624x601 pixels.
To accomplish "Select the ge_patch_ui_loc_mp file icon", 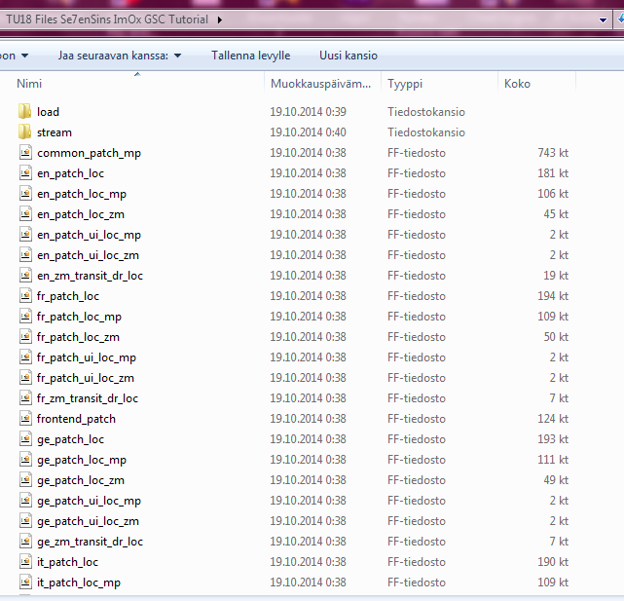I will pos(25,501).
